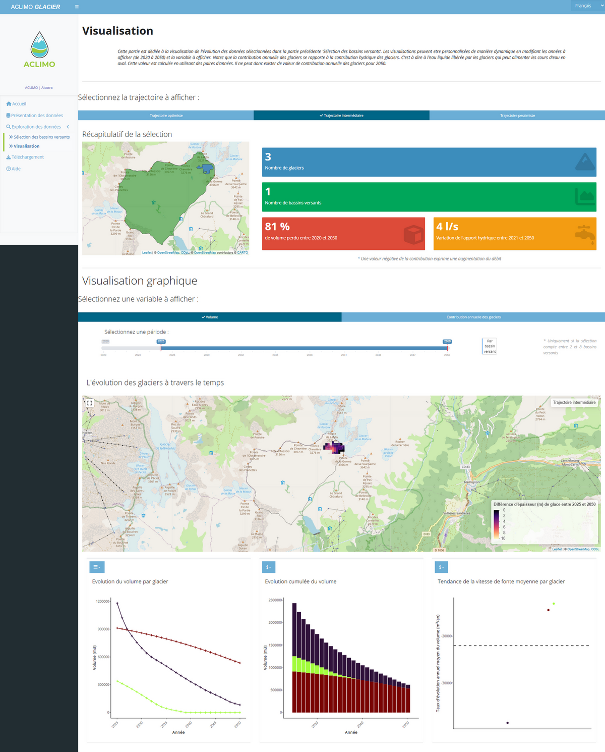This screenshot has height=752, width=605.
Task: Switch to Contribution annuelle des glaciers
Action: [x=473, y=317]
